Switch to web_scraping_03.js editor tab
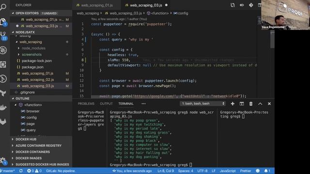The height and width of the screenshot is (174, 310). 146,5
